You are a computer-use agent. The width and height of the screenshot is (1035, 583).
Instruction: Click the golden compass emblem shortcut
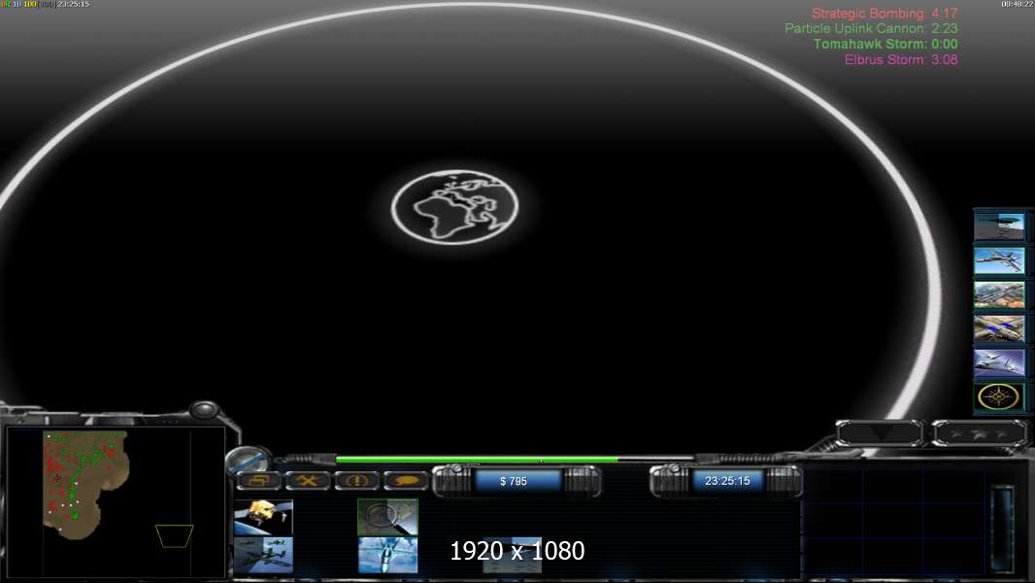(998, 397)
